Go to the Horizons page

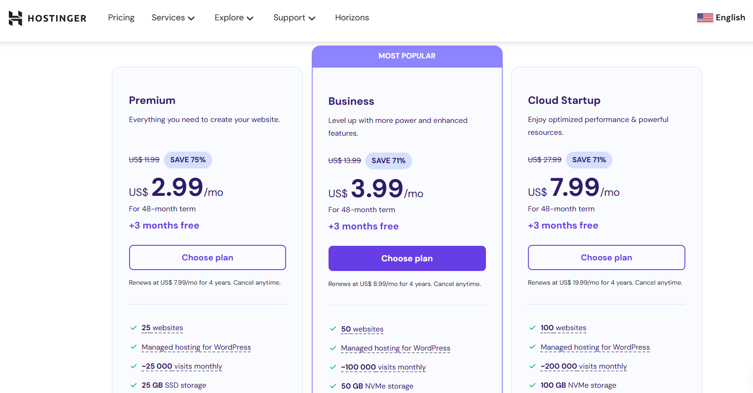pos(352,18)
